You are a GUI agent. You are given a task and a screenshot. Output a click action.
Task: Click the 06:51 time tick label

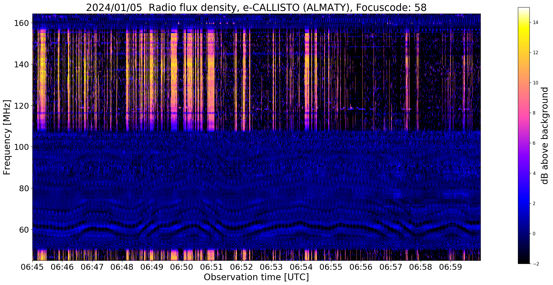click(212, 267)
